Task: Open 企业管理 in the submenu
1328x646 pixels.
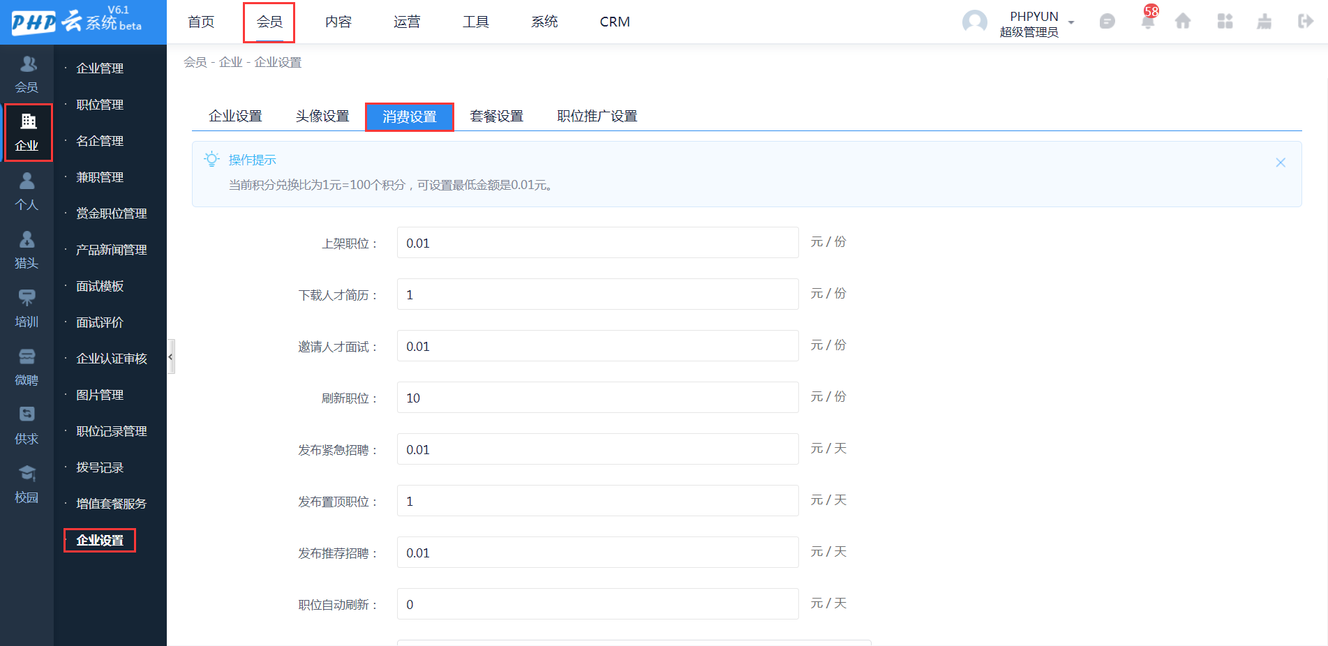Action: pyautogui.click(x=100, y=68)
